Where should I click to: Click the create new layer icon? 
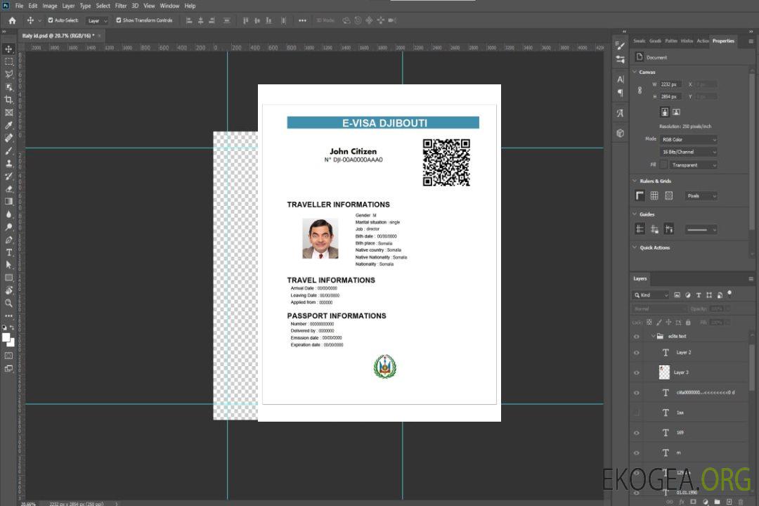[729, 502]
